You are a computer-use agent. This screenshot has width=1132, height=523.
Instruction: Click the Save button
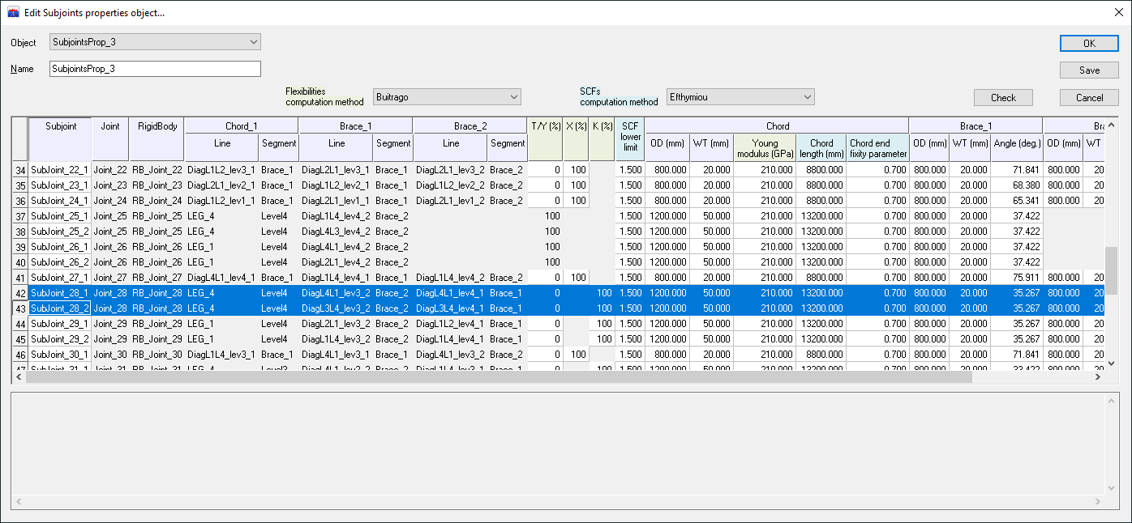point(1089,70)
